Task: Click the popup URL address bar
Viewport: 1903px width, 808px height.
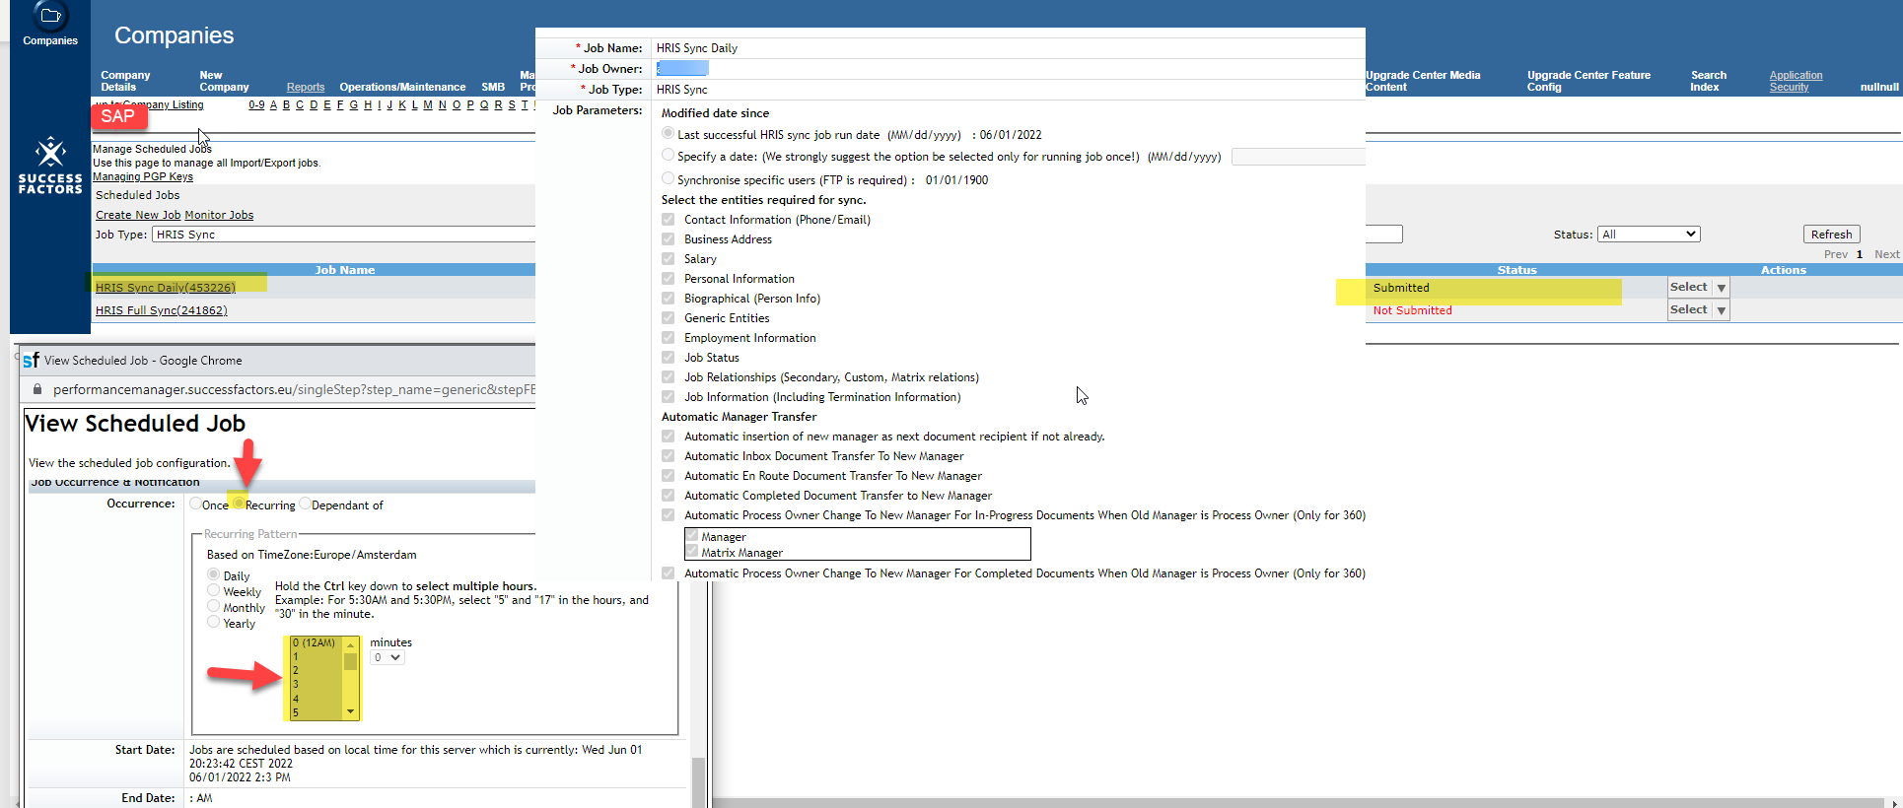Action: pyautogui.click(x=294, y=389)
